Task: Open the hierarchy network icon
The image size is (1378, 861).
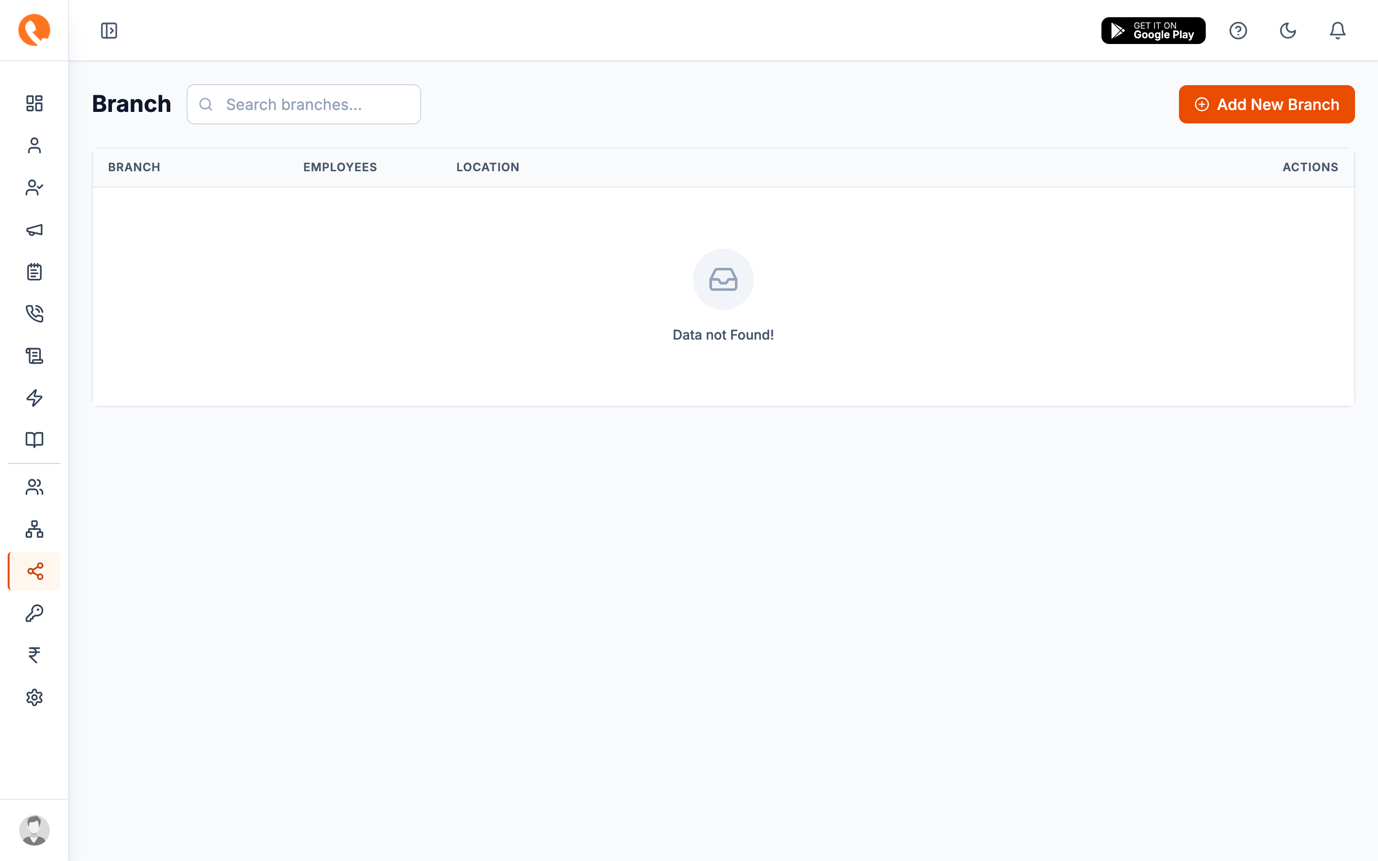Action: click(34, 529)
